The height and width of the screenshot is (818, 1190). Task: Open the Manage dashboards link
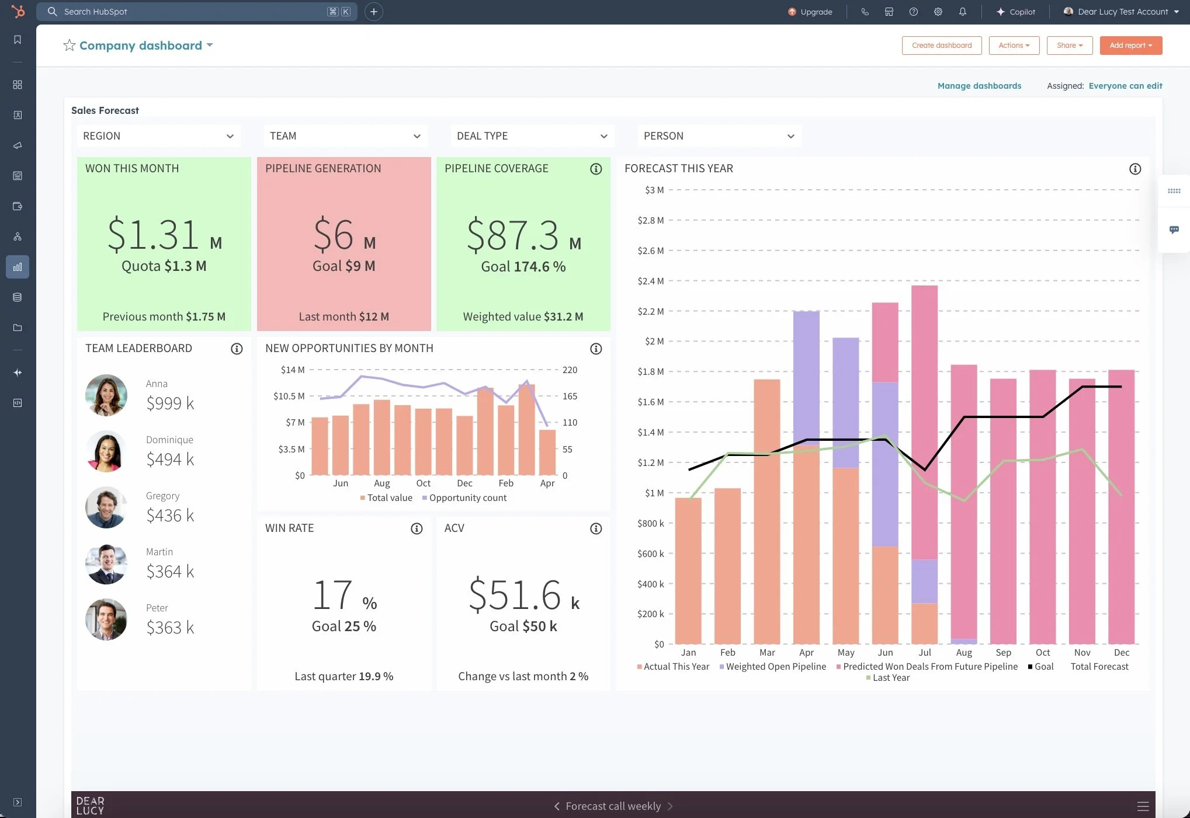point(979,86)
